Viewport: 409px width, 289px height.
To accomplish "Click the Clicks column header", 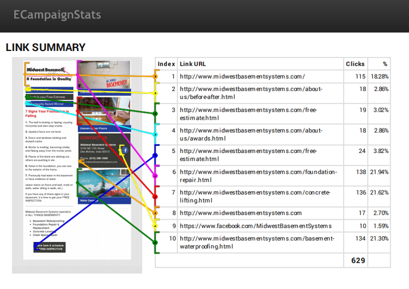I will [x=355, y=64].
